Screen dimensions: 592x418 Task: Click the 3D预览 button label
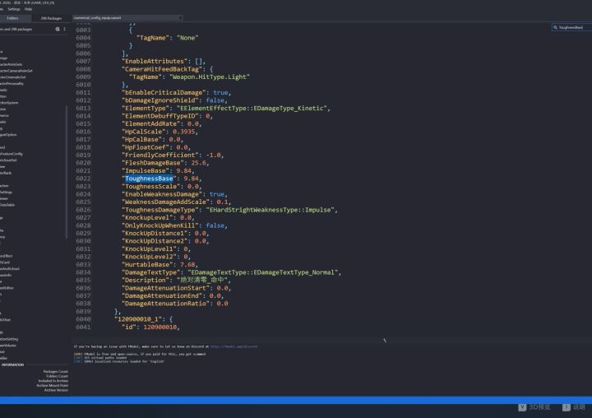[539, 407]
